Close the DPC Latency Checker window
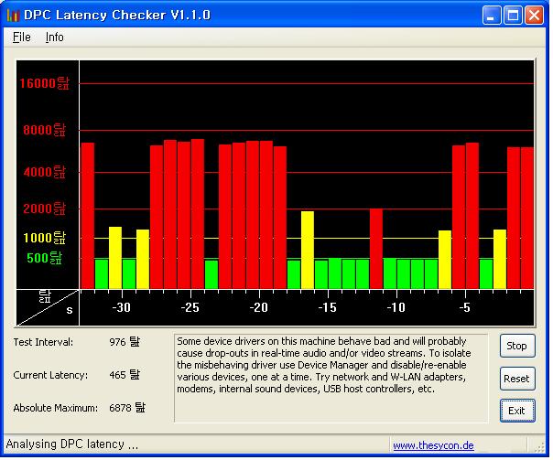Viewport: 553px width, 460px height. pyautogui.click(x=534, y=16)
